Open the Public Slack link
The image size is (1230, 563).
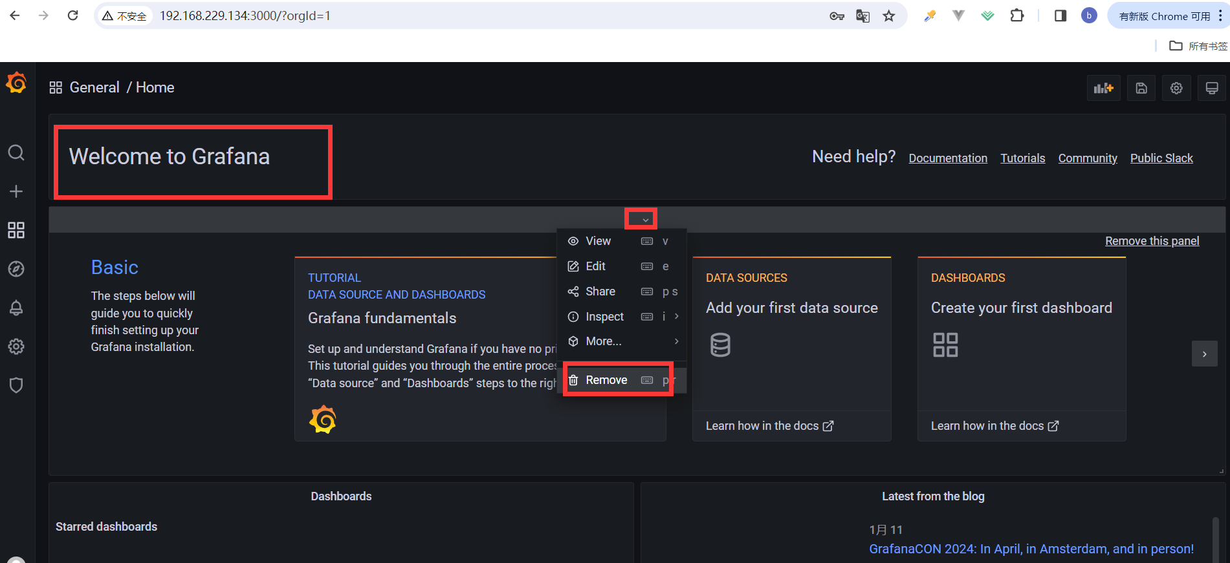(1161, 158)
